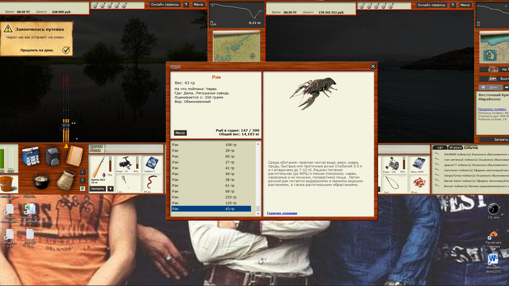Viewport: 509px width, 286px height.
Task: Select the baitcasting reel in right window
Action: pos(394,164)
